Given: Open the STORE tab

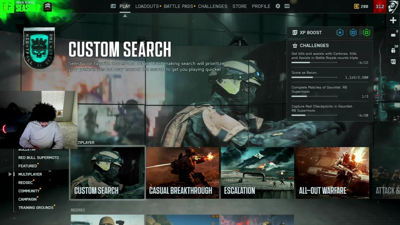Looking at the screenshot, I should point(240,6).
